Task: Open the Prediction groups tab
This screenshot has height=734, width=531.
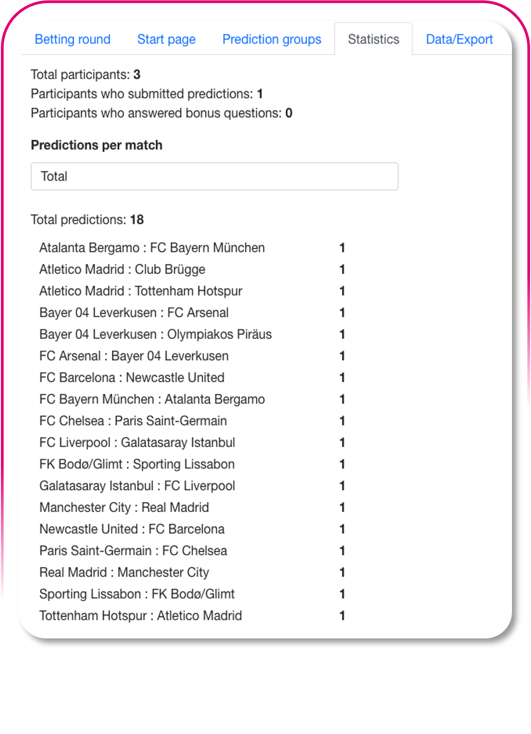Action: click(x=272, y=39)
